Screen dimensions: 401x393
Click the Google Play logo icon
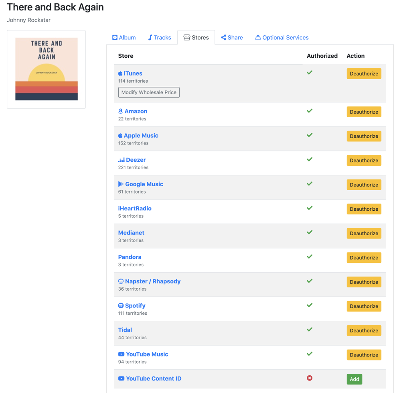click(121, 184)
